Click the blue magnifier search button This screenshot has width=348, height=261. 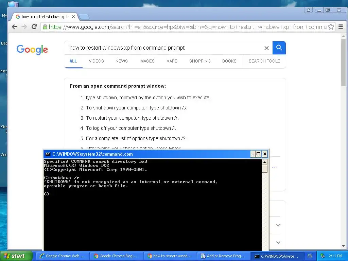click(x=279, y=48)
